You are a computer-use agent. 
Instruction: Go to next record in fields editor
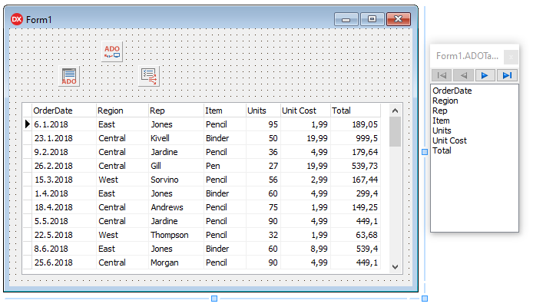485,75
